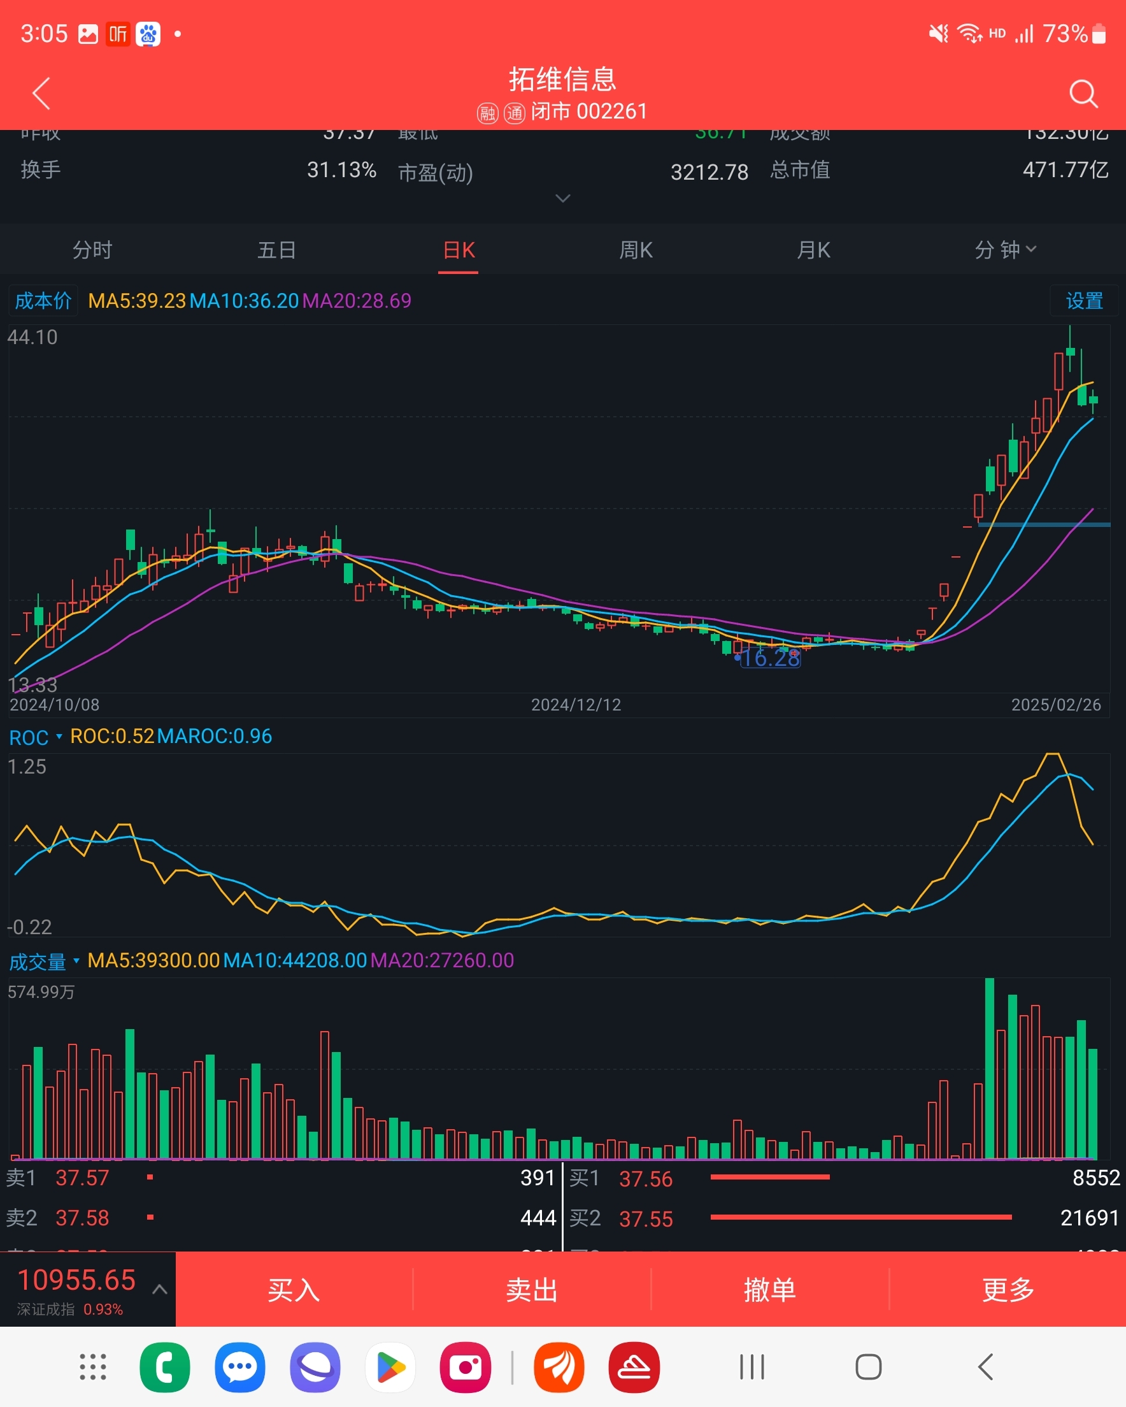Tap the 10955.65 index value
The image size is (1126, 1407).
[76, 1280]
